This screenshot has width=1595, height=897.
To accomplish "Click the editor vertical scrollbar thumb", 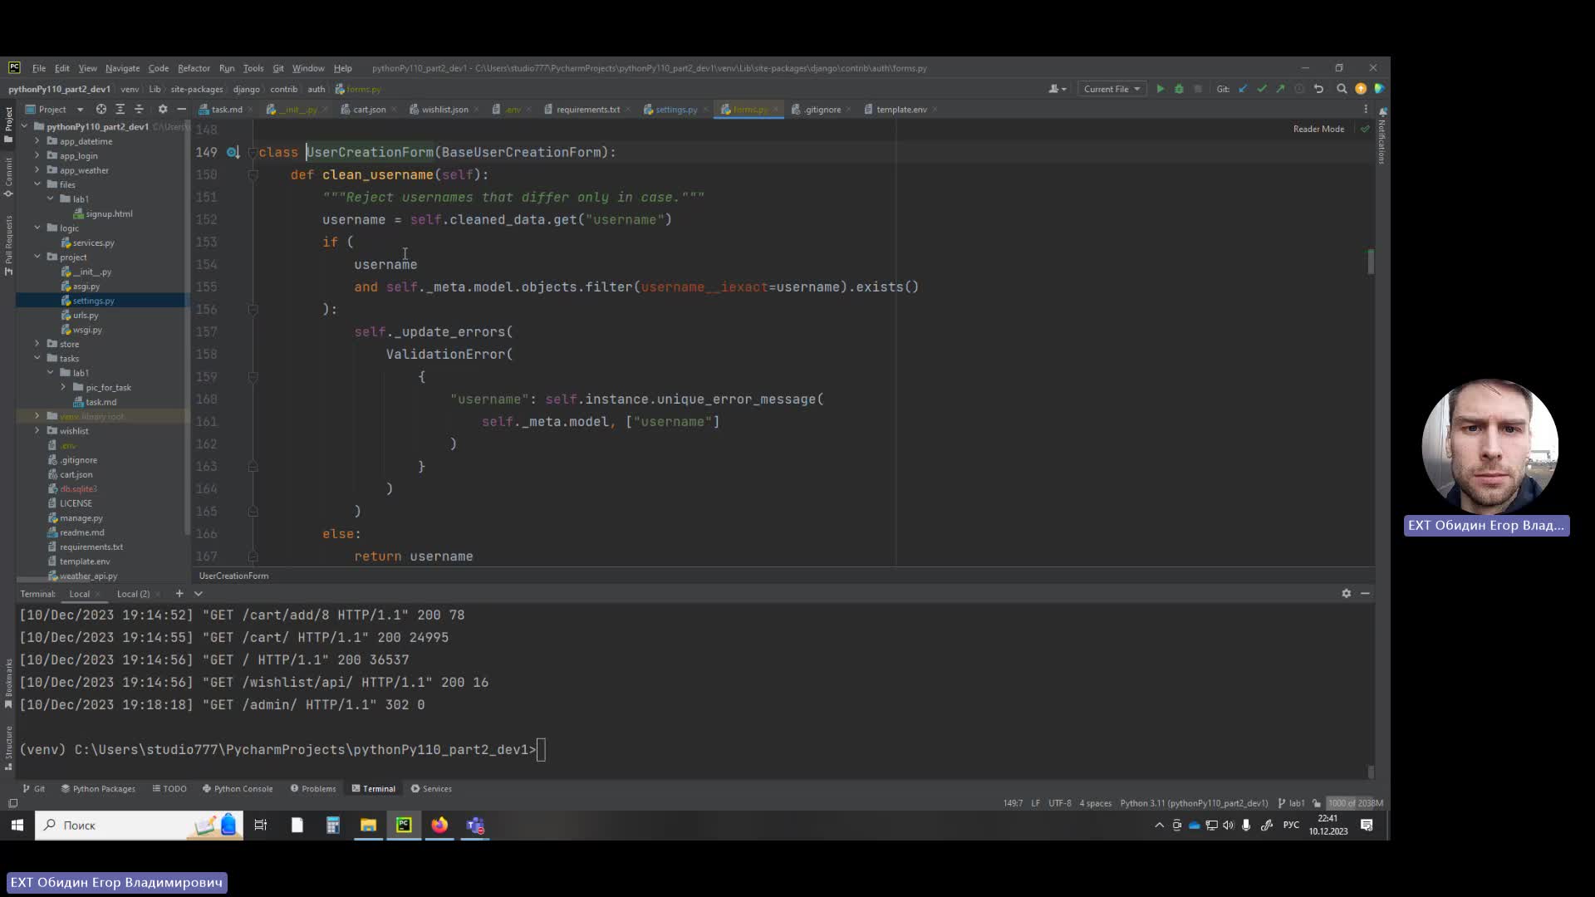I will (x=1371, y=262).
